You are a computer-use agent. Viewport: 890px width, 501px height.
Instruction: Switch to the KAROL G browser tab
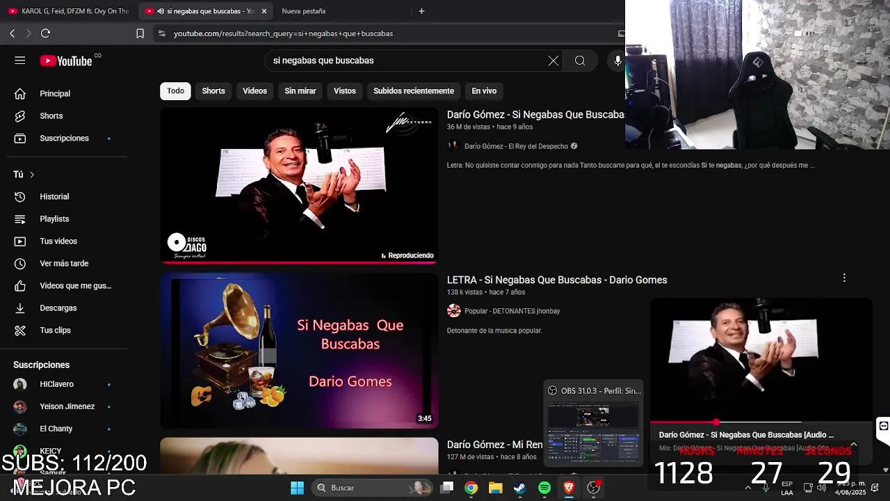click(x=69, y=11)
